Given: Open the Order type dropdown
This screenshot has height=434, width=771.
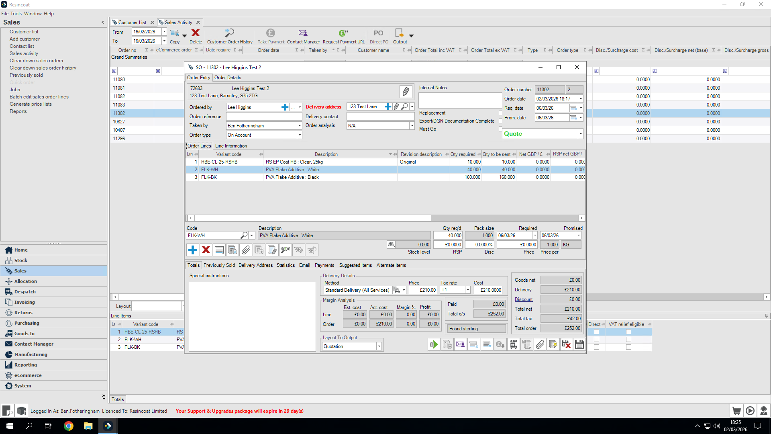Looking at the screenshot, I should (300, 135).
